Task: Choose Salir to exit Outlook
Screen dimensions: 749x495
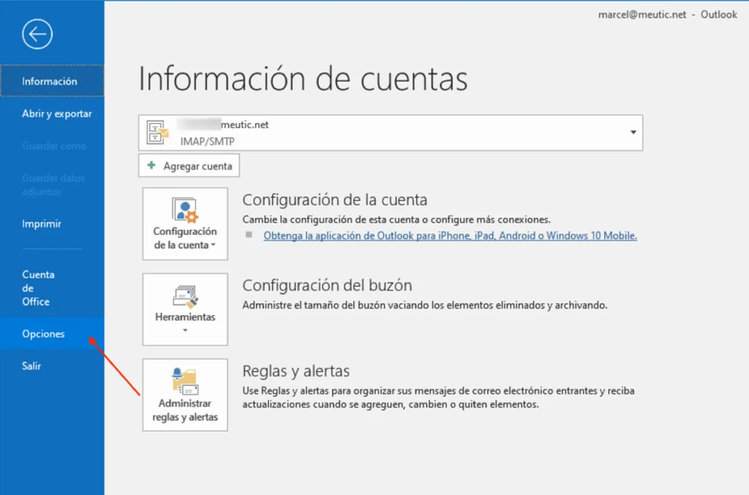Action: [31, 366]
